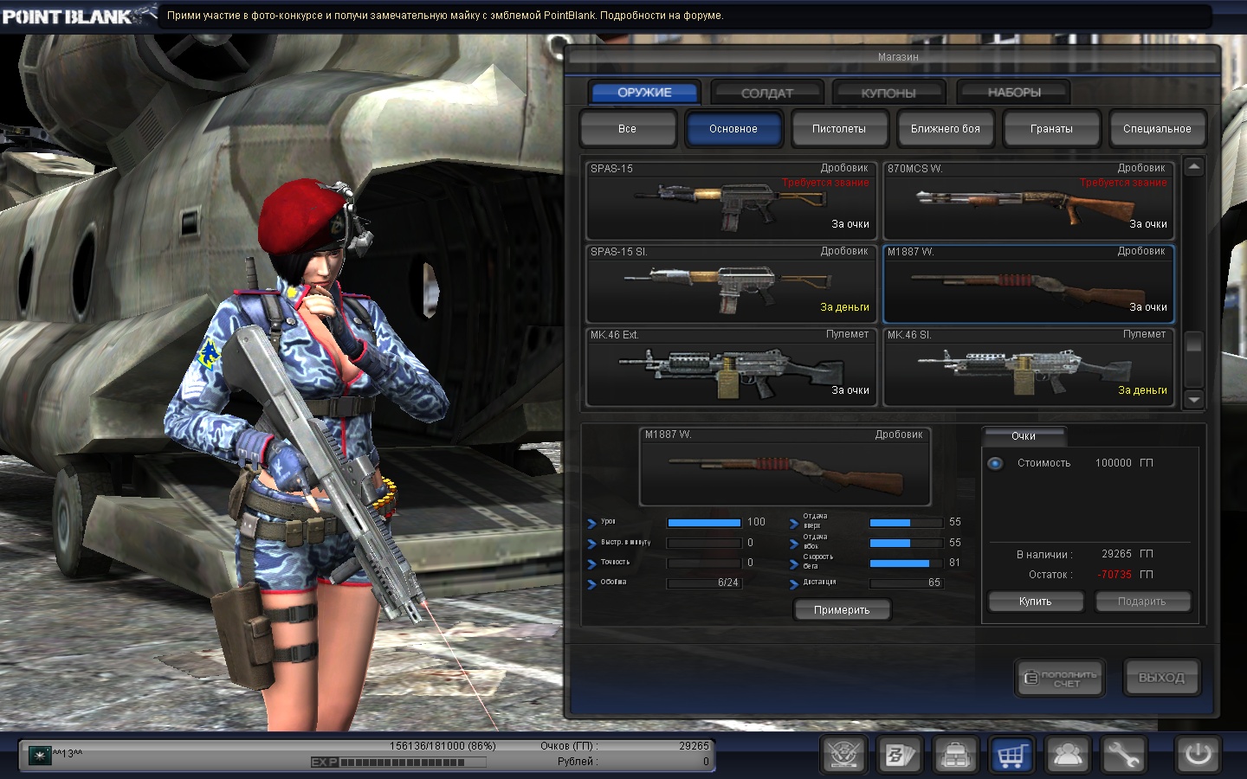The image size is (1247, 779).
Task: Select the MK.46 Sl. machine gun card
Action: pos(1029,366)
